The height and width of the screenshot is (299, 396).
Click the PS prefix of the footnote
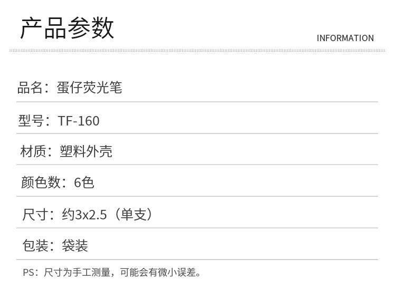pos(29,273)
